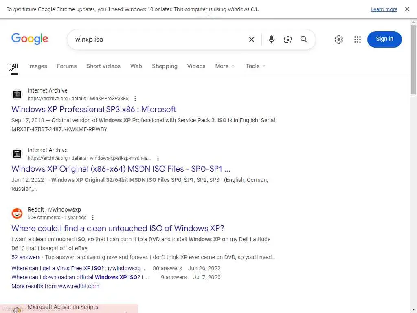Switch to the Shopping tab

pos(165,66)
